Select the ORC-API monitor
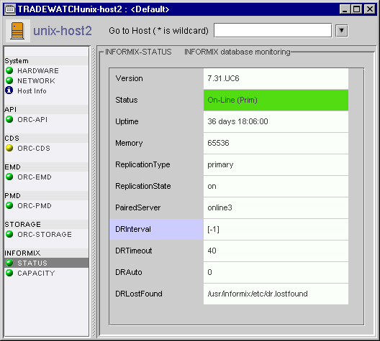Image resolution: width=380 pixels, height=341 pixels. click(32, 120)
